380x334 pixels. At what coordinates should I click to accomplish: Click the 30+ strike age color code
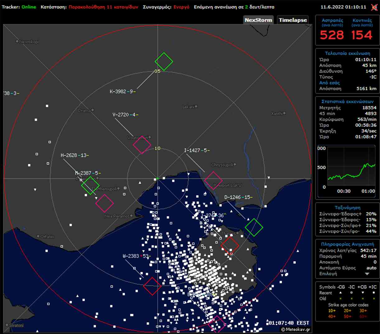(363, 311)
